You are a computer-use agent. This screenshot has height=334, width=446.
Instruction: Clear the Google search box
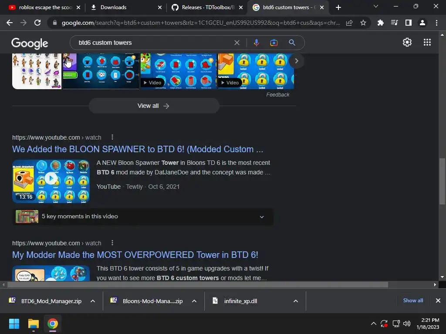(x=237, y=43)
